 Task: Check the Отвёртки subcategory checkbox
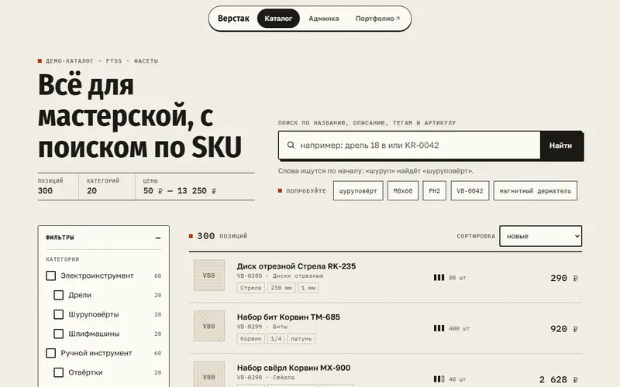pos(59,372)
